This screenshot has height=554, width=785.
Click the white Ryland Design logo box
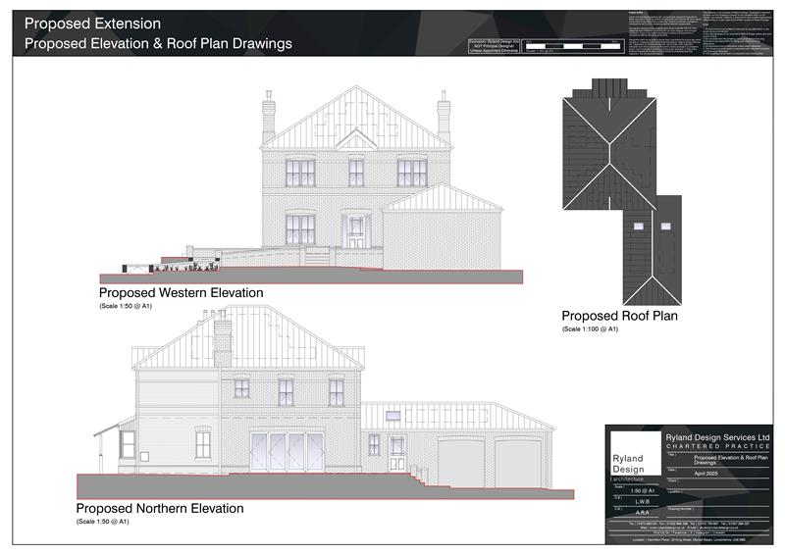[x=635, y=453]
